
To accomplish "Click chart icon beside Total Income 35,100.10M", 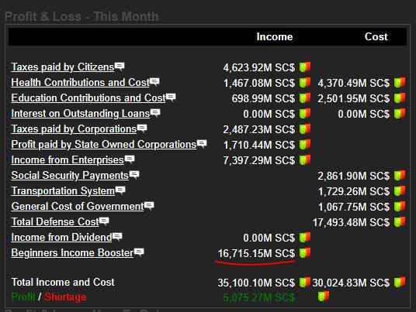I will (x=305, y=282).
